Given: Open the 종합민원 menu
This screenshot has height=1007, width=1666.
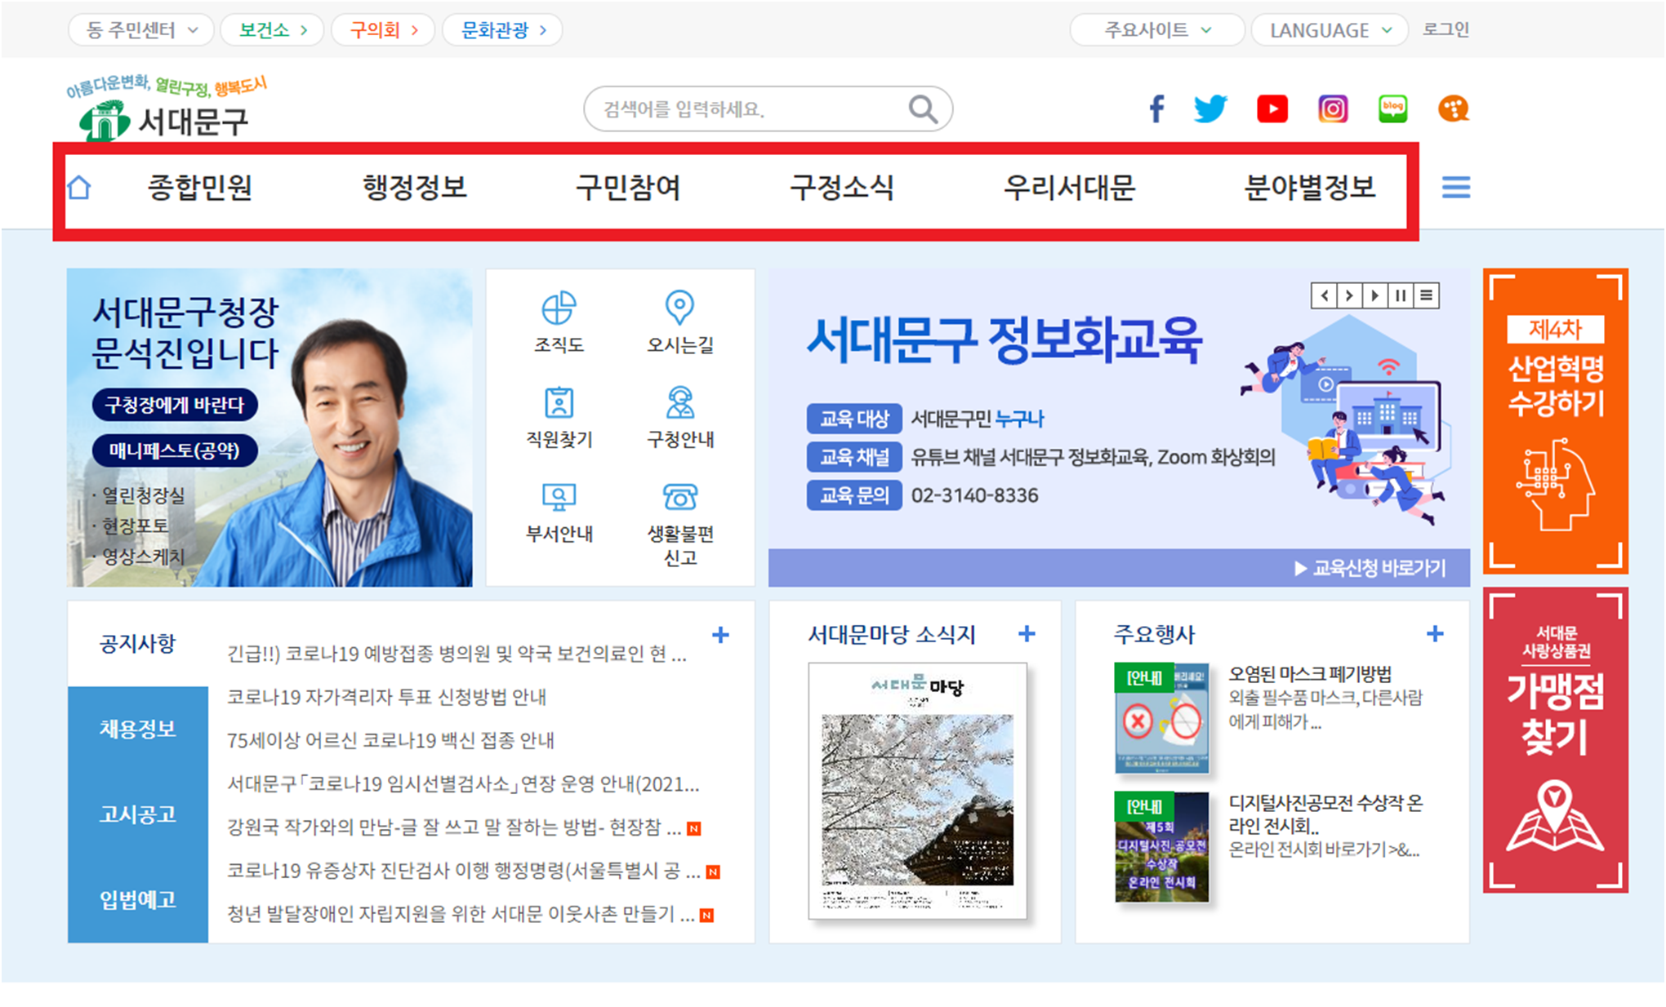Looking at the screenshot, I should (x=199, y=188).
